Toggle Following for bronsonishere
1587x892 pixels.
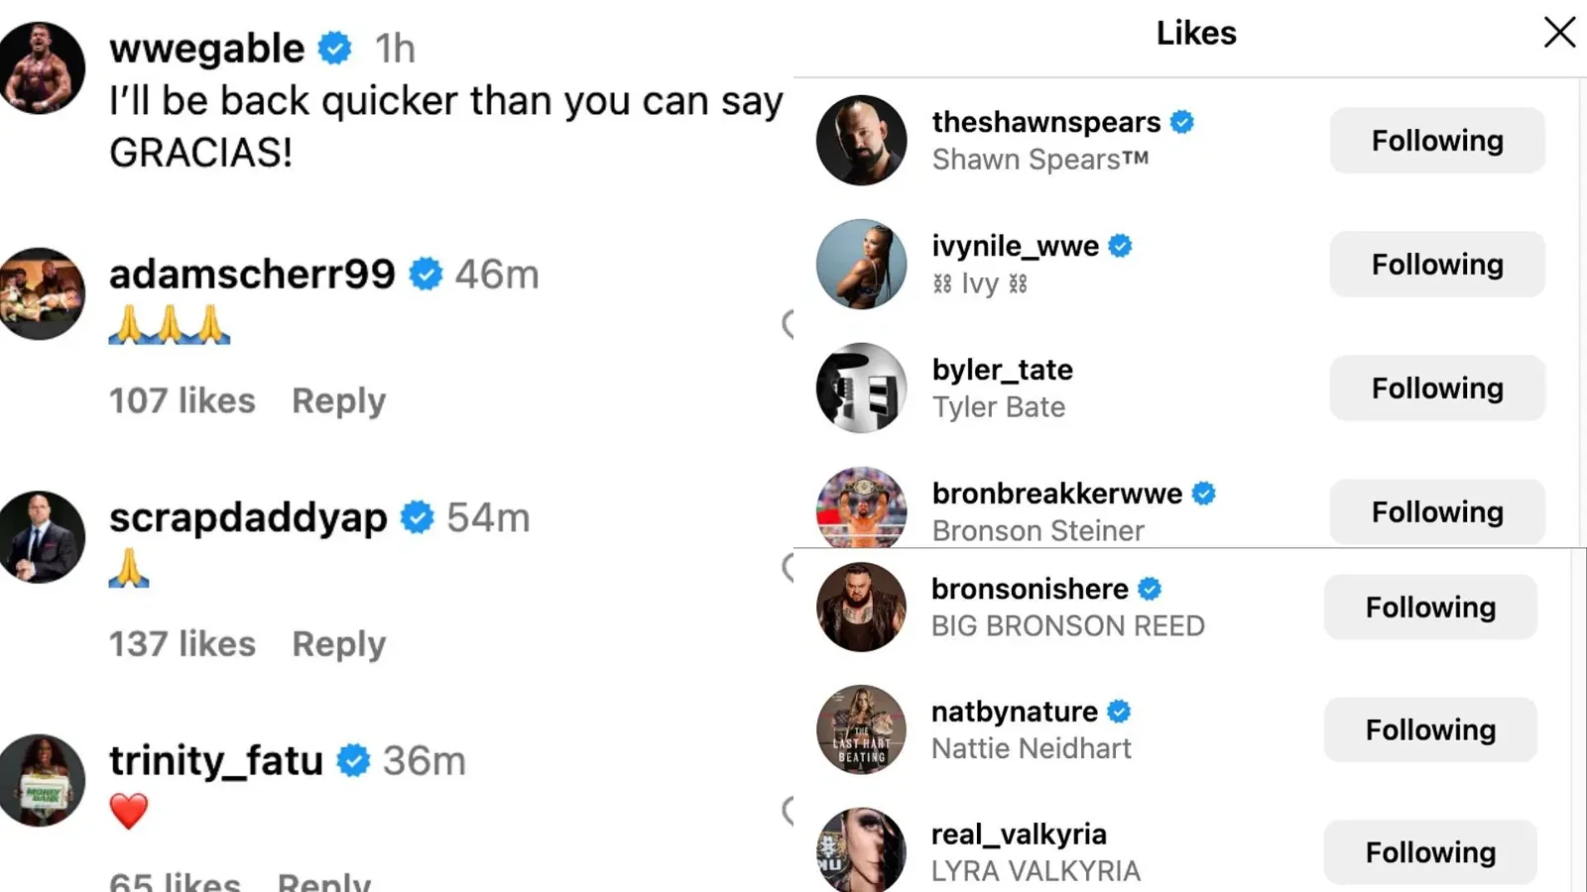(x=1429, y=608)
